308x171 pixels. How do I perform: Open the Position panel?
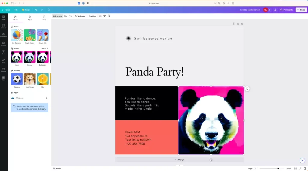pos(92,16)
